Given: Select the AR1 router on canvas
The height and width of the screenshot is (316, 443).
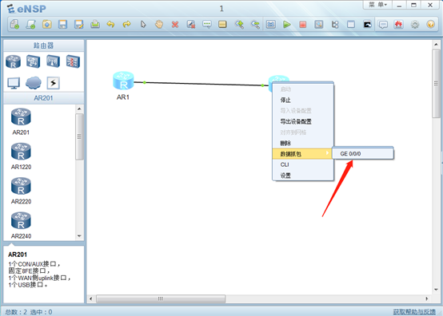Looking at the screenshot, I should [123, 81].
